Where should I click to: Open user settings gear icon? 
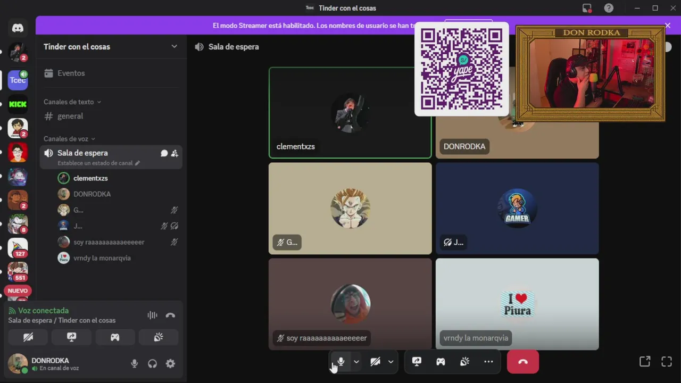tap(170, 364)
